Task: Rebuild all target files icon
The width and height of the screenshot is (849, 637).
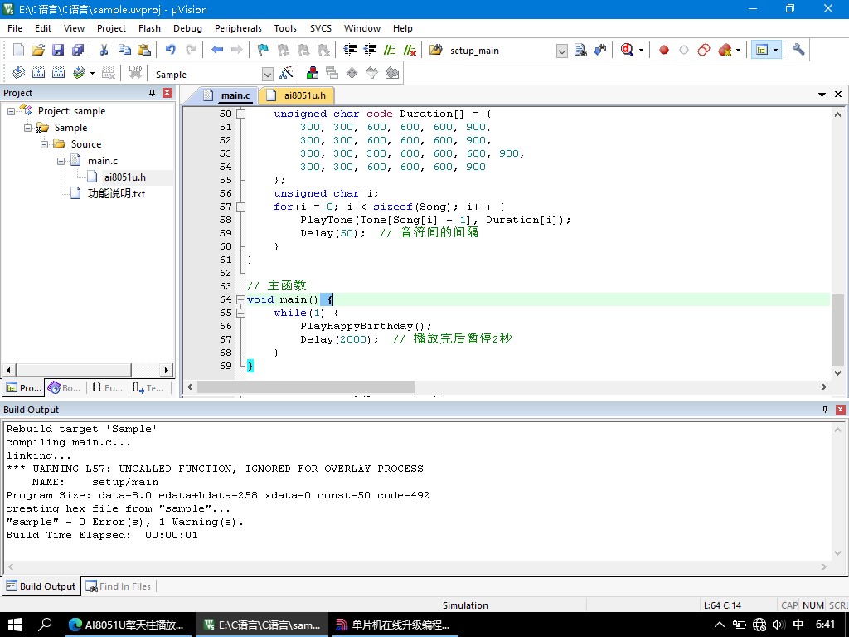Action: coord(59,73)
